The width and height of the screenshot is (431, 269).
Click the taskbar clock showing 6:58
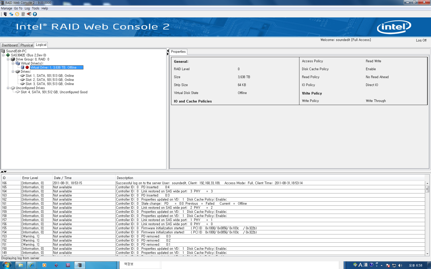[416, 265]
